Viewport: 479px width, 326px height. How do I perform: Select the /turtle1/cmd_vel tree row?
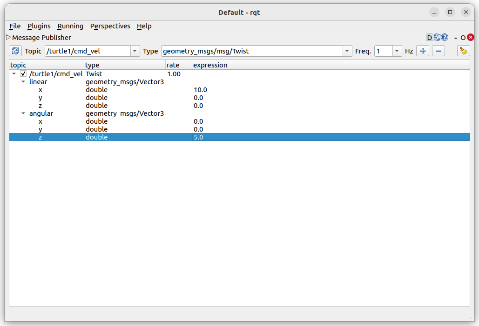tap(239, 74)
